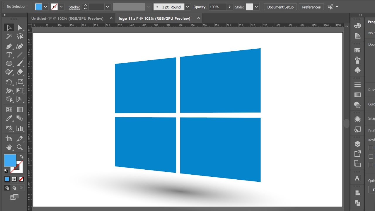This screenshot has height=211, width=375.
Task: Open the stroke weight dropdown
Action: coord(107,7)
